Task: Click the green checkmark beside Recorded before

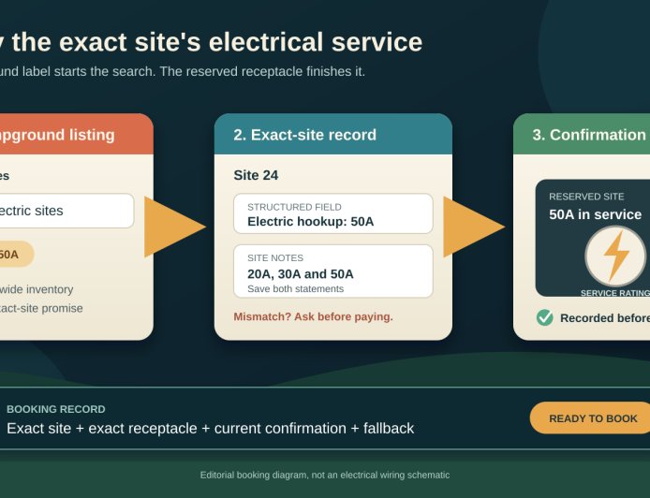Action: [545, 317]
